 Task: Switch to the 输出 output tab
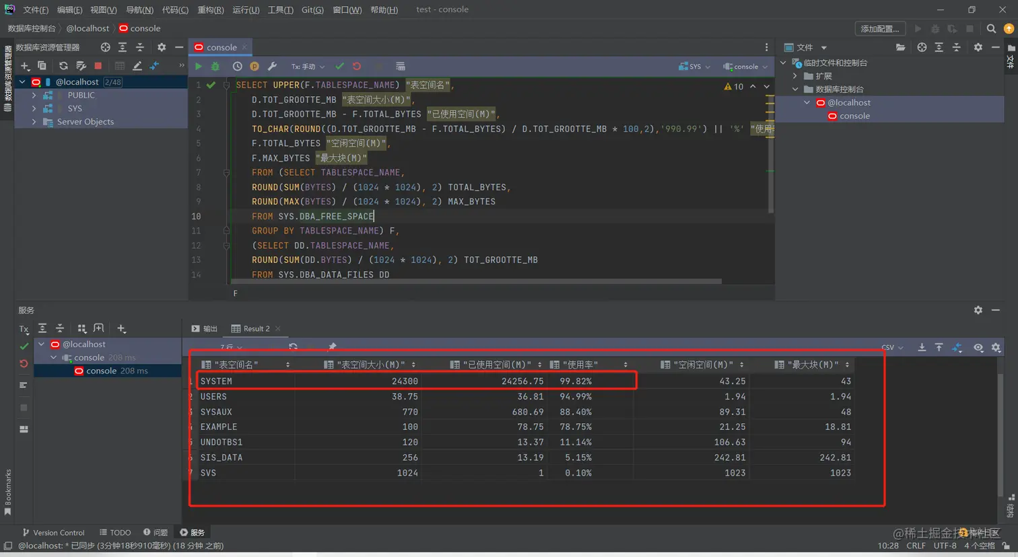click(204, 329)
